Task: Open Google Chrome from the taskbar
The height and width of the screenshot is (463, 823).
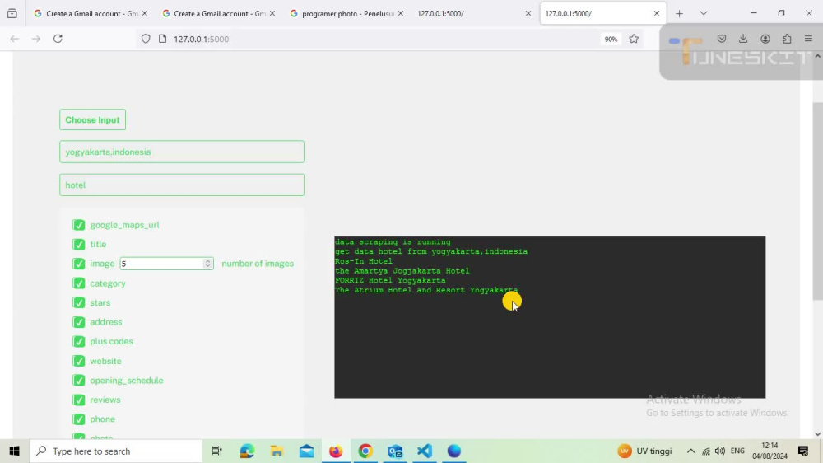Action: pyautogui.click(x=365, y=451)
